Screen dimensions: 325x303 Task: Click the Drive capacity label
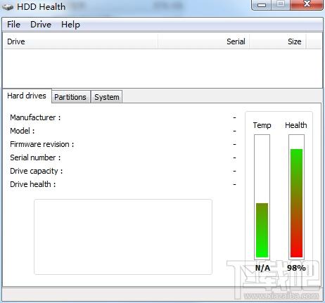36,171
